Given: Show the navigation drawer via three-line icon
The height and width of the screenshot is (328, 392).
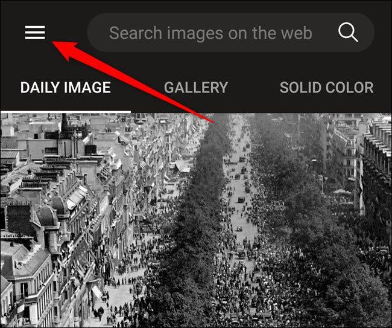Looking at the screenshot, I should (x=35, y=33).
